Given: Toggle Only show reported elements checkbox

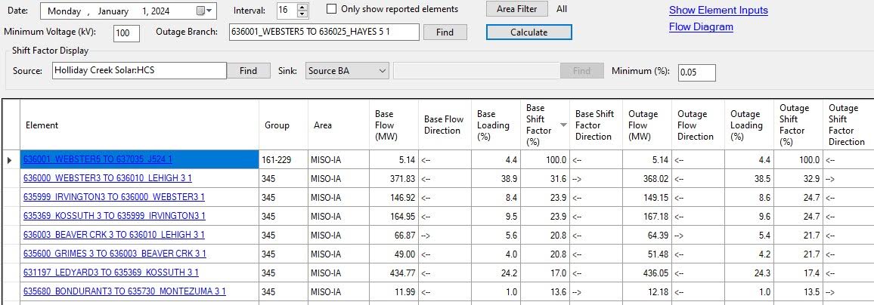Looking at the screenshot, I should click(x=332, y=9).
